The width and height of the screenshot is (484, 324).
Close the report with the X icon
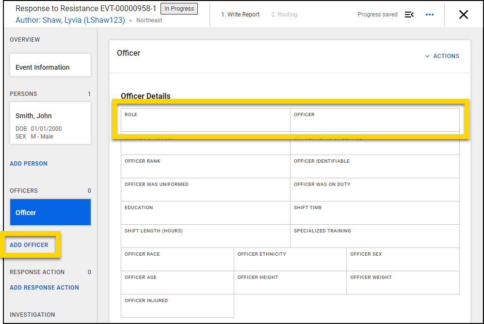[463, 15]
